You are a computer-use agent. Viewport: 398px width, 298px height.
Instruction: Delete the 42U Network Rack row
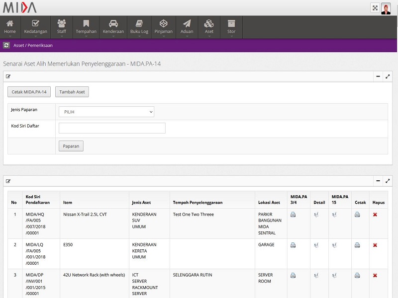tap(375, 275)
